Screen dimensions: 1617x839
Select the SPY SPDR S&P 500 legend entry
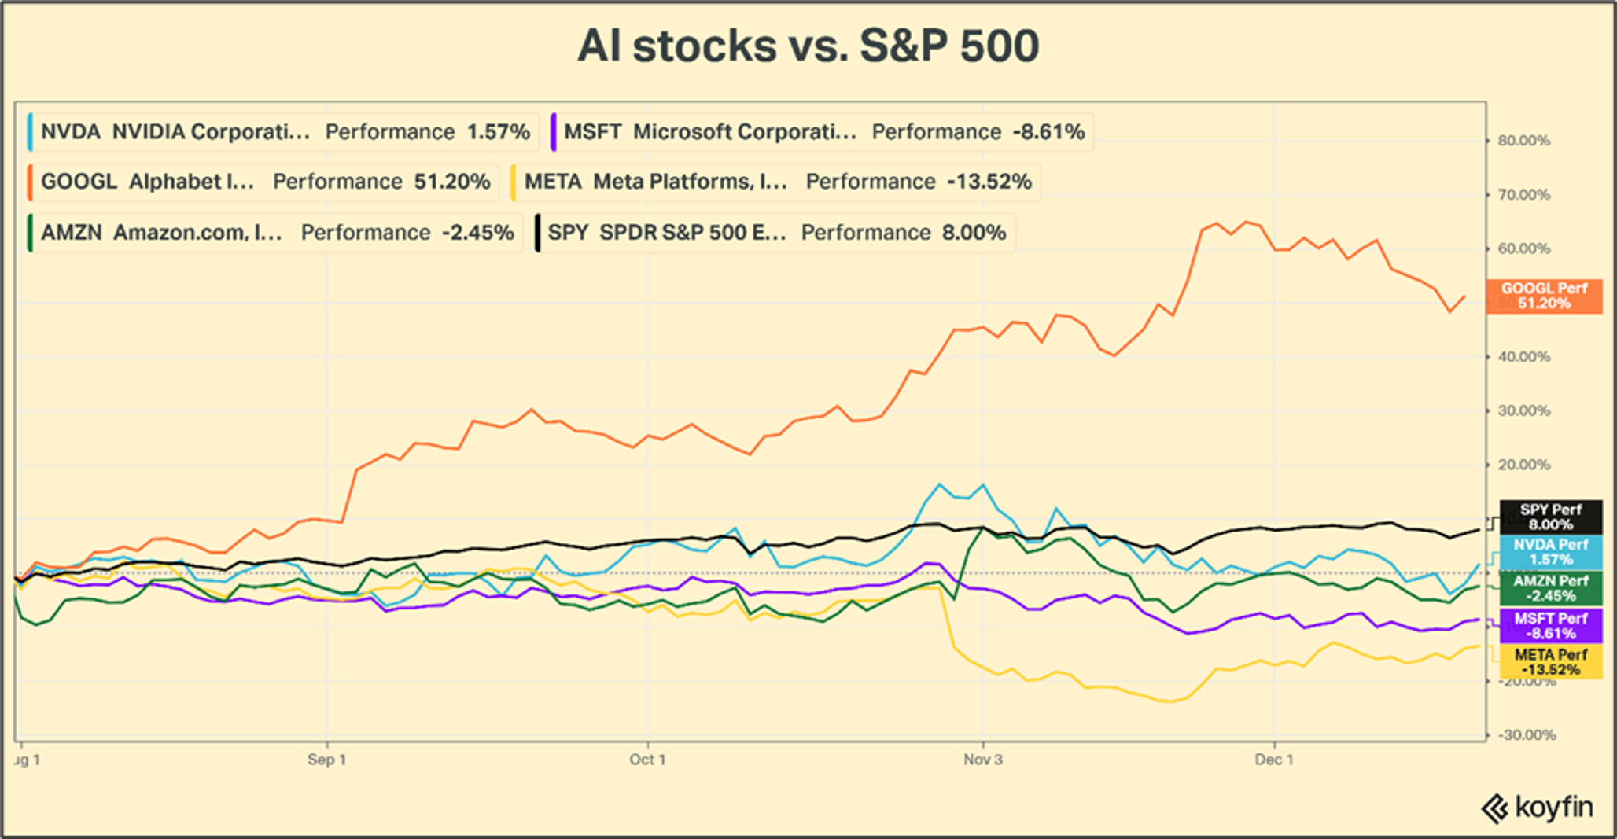tap(775, 233)
